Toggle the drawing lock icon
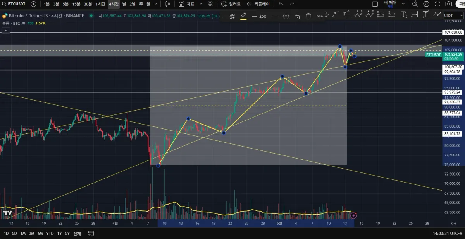This screenshot has width=465, height=239. pos(297,16)
